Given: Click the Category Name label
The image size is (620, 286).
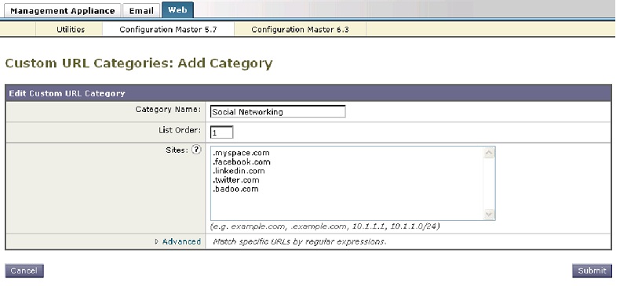Looking at the screenshot, I should (x=168, y=110).
